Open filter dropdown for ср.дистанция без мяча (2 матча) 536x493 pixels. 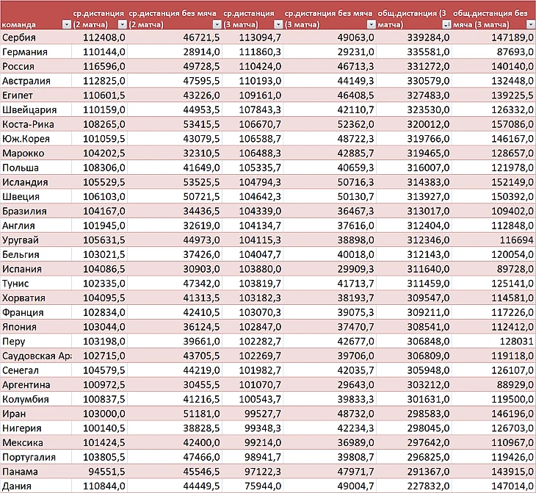[x=217, y=24]
